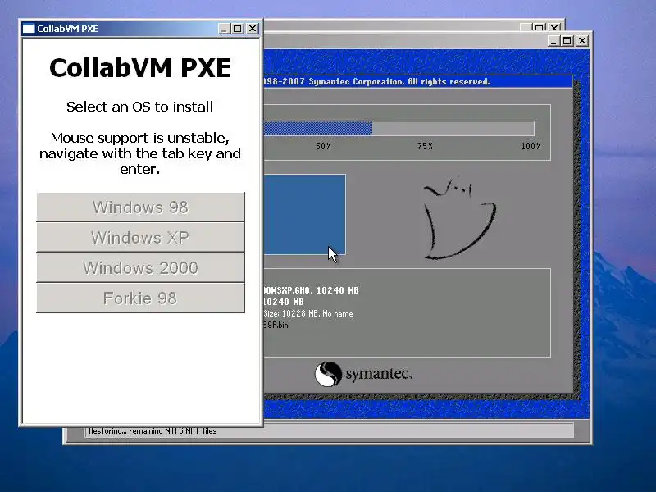This screenshot has height=492, width=656.
Task: Click the 'Mouse support is unstable' notice
Action: (x=140, y=153)
